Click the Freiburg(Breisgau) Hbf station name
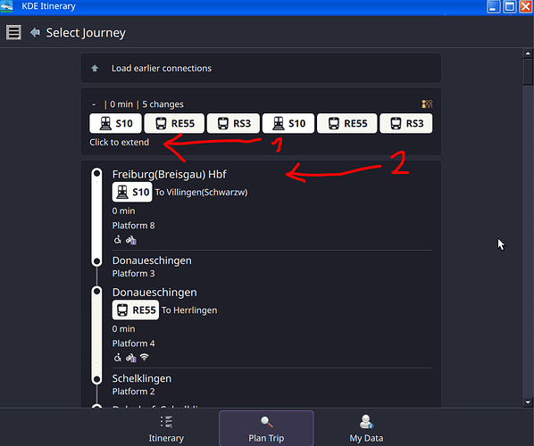The height and width of the screenshot is (446, 534). point(170,175)
